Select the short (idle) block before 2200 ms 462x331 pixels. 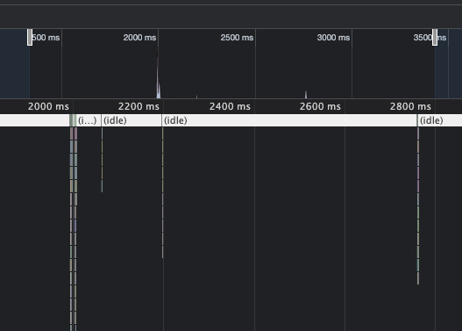click(x=131, y=120)
